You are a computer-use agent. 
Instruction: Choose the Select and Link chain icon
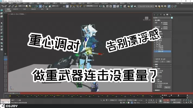click(10, 6)
